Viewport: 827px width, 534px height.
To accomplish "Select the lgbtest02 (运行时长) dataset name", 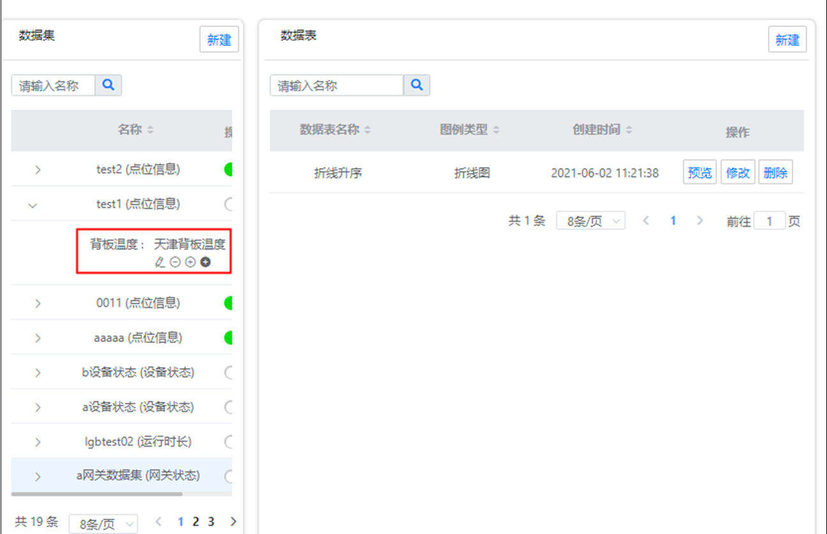I will tap(138, 441).
